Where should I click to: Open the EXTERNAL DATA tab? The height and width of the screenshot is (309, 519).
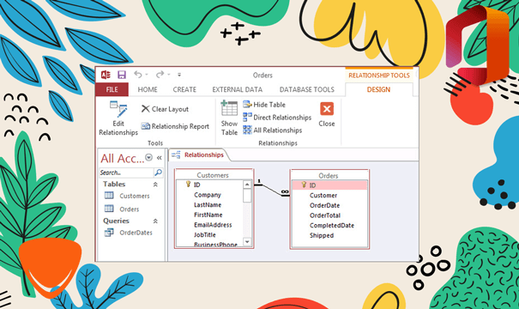click(238, 89)
